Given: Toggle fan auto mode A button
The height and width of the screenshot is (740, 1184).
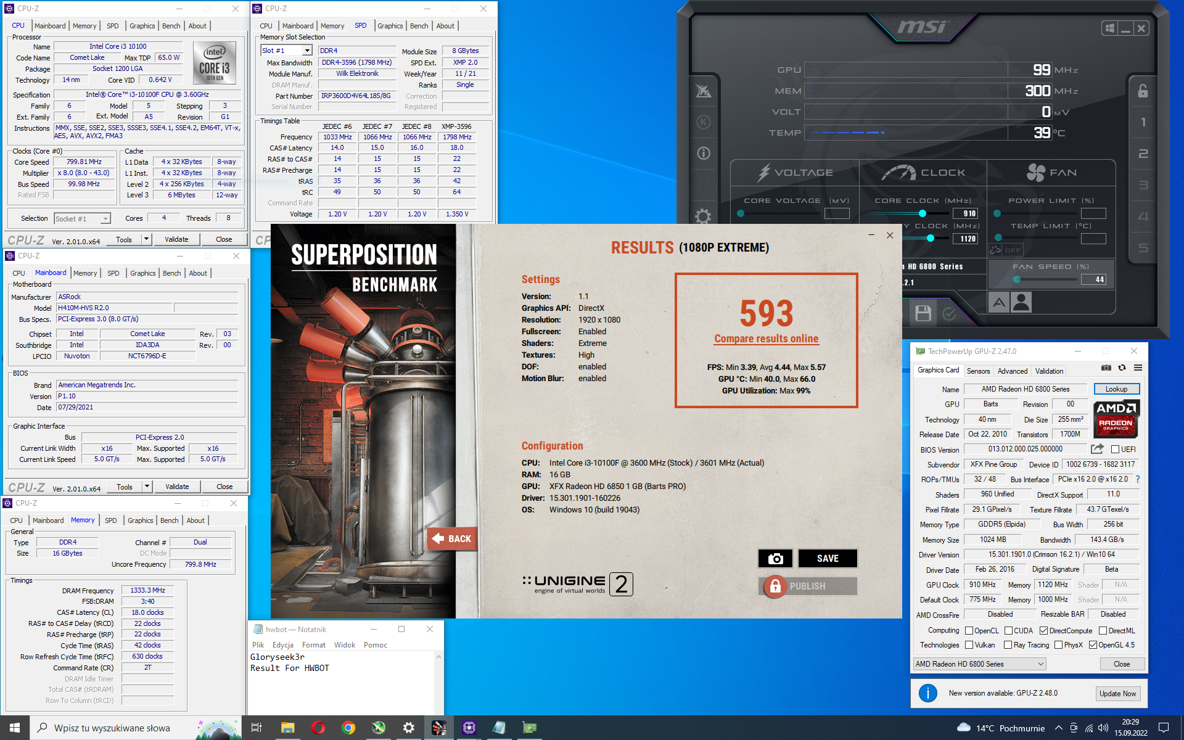Looking at the screenshot, I should pos(999,302).
